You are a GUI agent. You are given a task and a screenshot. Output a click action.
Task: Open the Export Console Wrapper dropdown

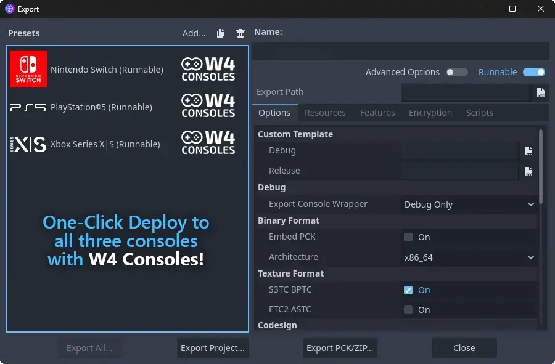[x=469, y=204]
